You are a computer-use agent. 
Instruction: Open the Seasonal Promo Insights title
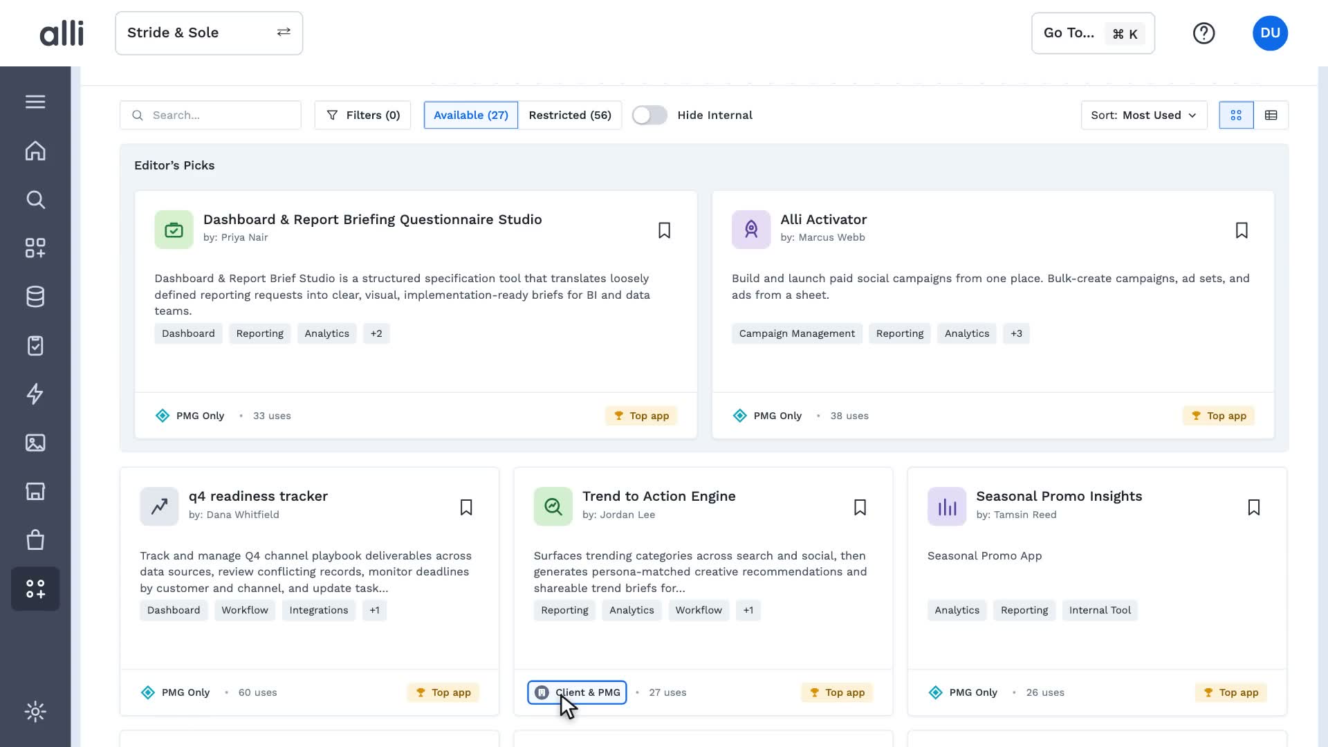pos(1059,496)
